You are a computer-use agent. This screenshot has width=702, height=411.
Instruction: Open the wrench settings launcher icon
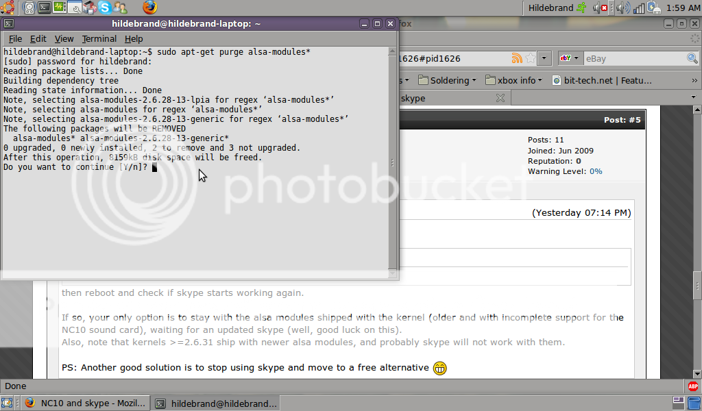pos(75,7)
